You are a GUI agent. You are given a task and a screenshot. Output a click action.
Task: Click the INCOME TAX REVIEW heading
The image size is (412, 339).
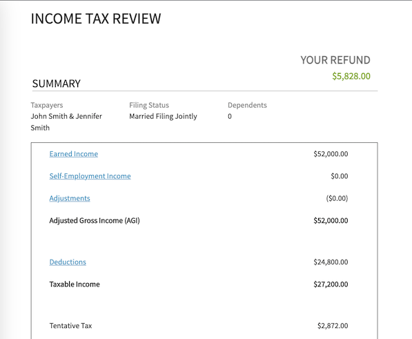[96, 19]
